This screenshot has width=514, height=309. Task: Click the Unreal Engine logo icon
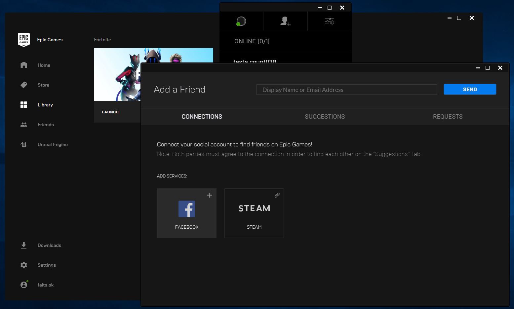(x=24, y=144)
